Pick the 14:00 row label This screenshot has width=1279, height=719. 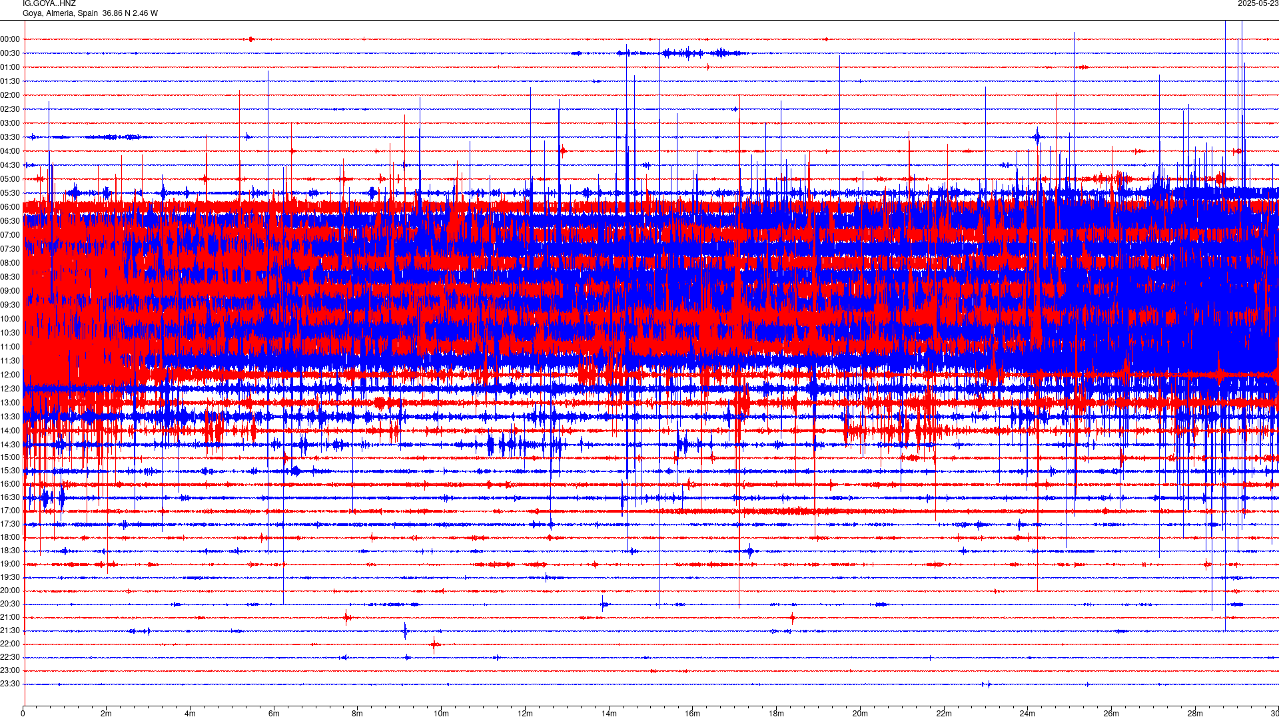pyautogui.click(x=10, y=431)
